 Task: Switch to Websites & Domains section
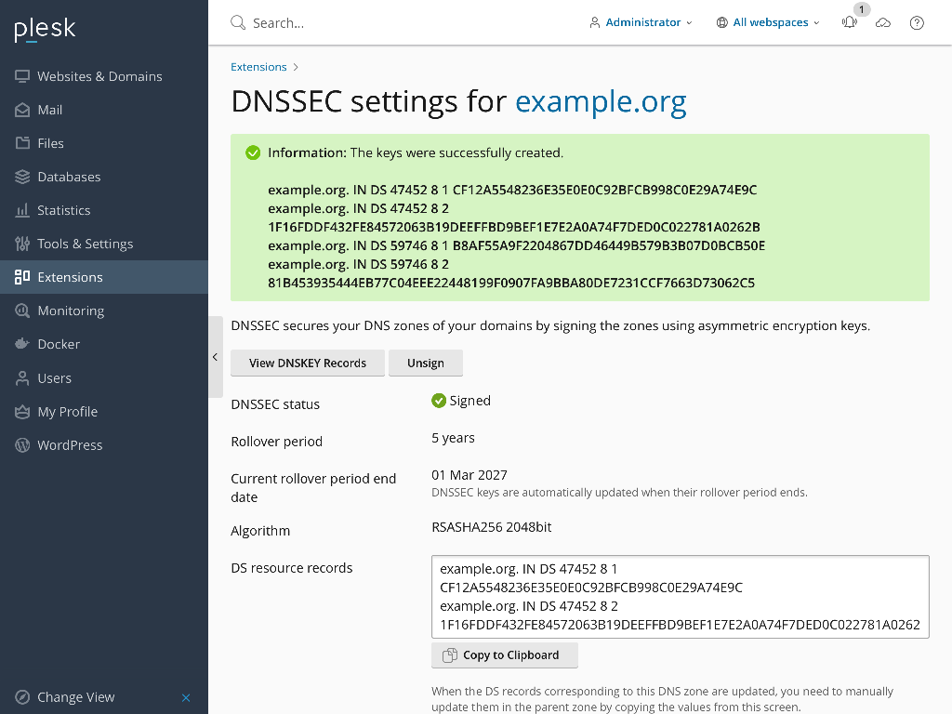tap(20, 76)
